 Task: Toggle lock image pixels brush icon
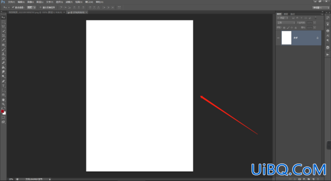coord(288,27)
